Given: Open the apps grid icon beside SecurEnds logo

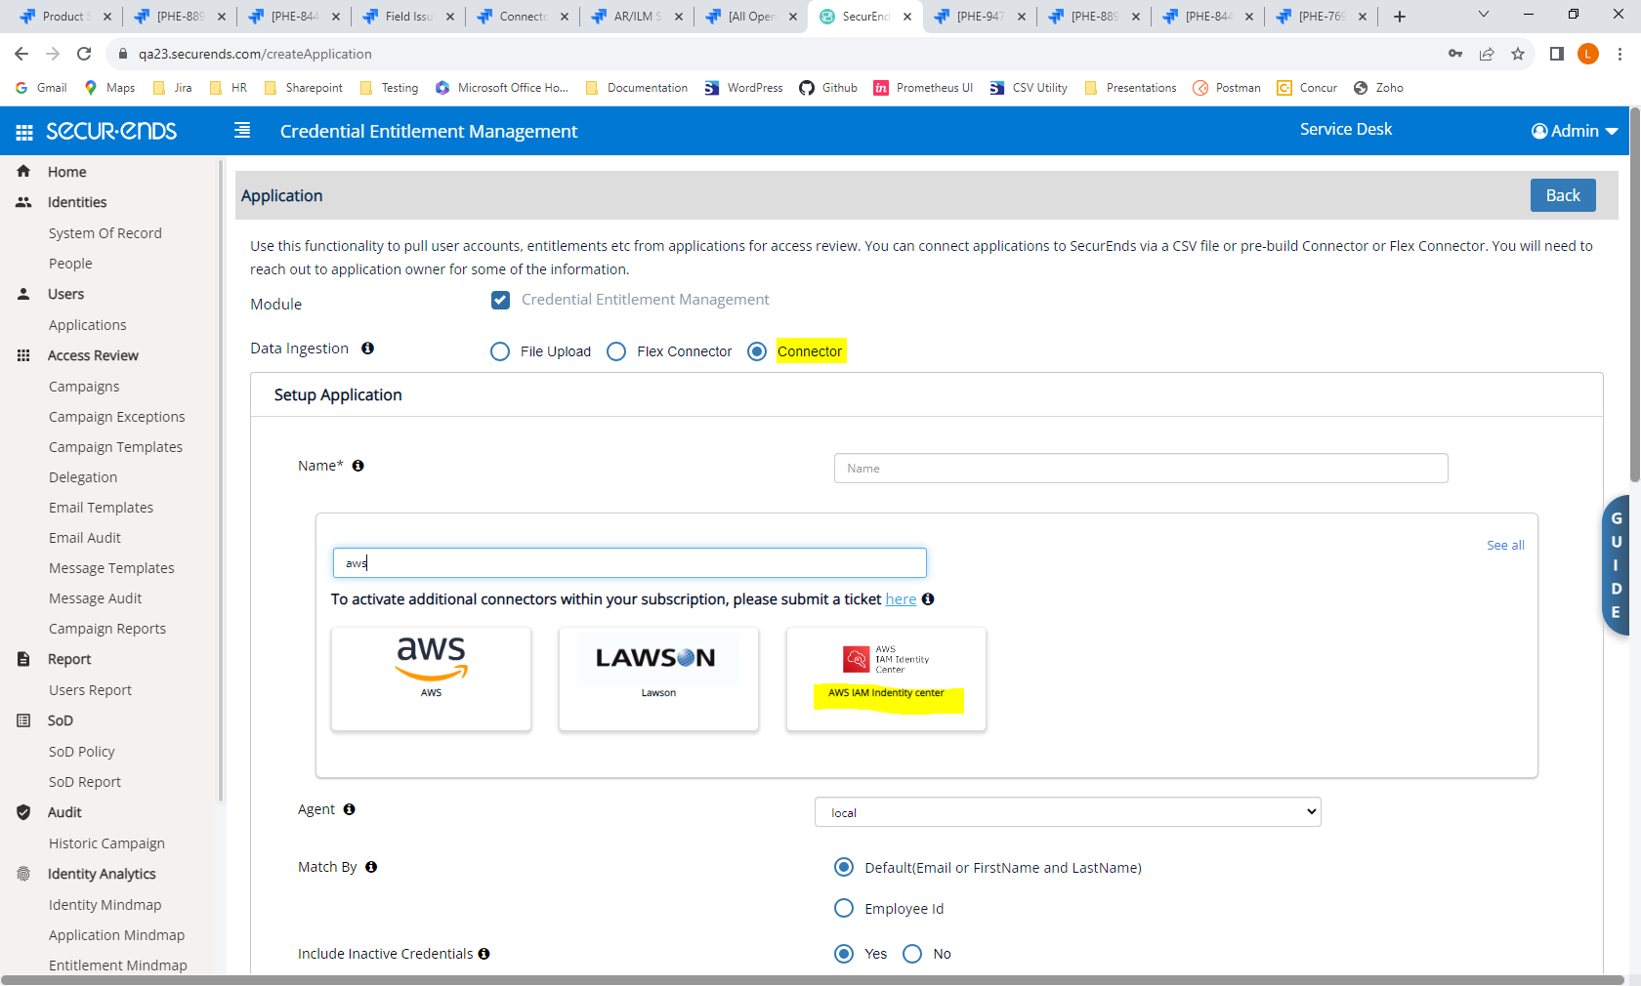Looking at the screenshot, I should (x=23, y=131).
